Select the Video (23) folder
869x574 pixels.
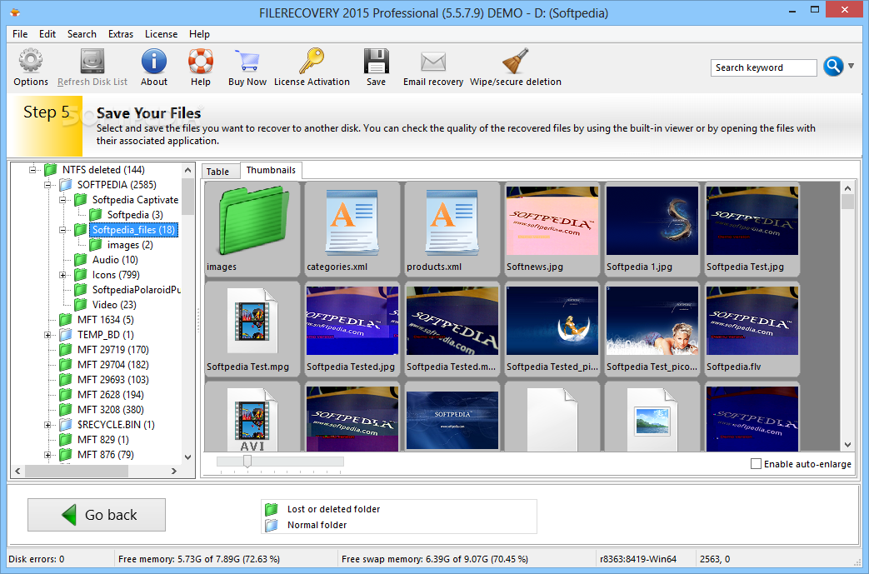(113, 305)
